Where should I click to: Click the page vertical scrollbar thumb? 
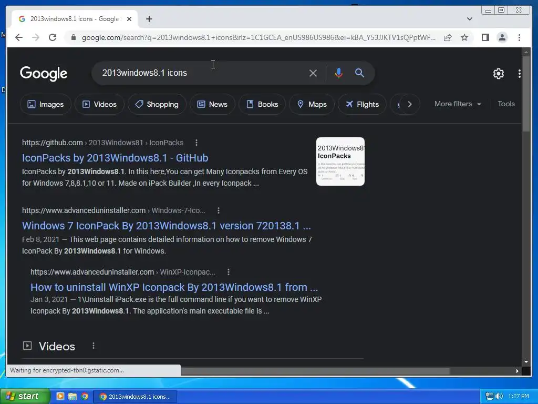(525, 94)
